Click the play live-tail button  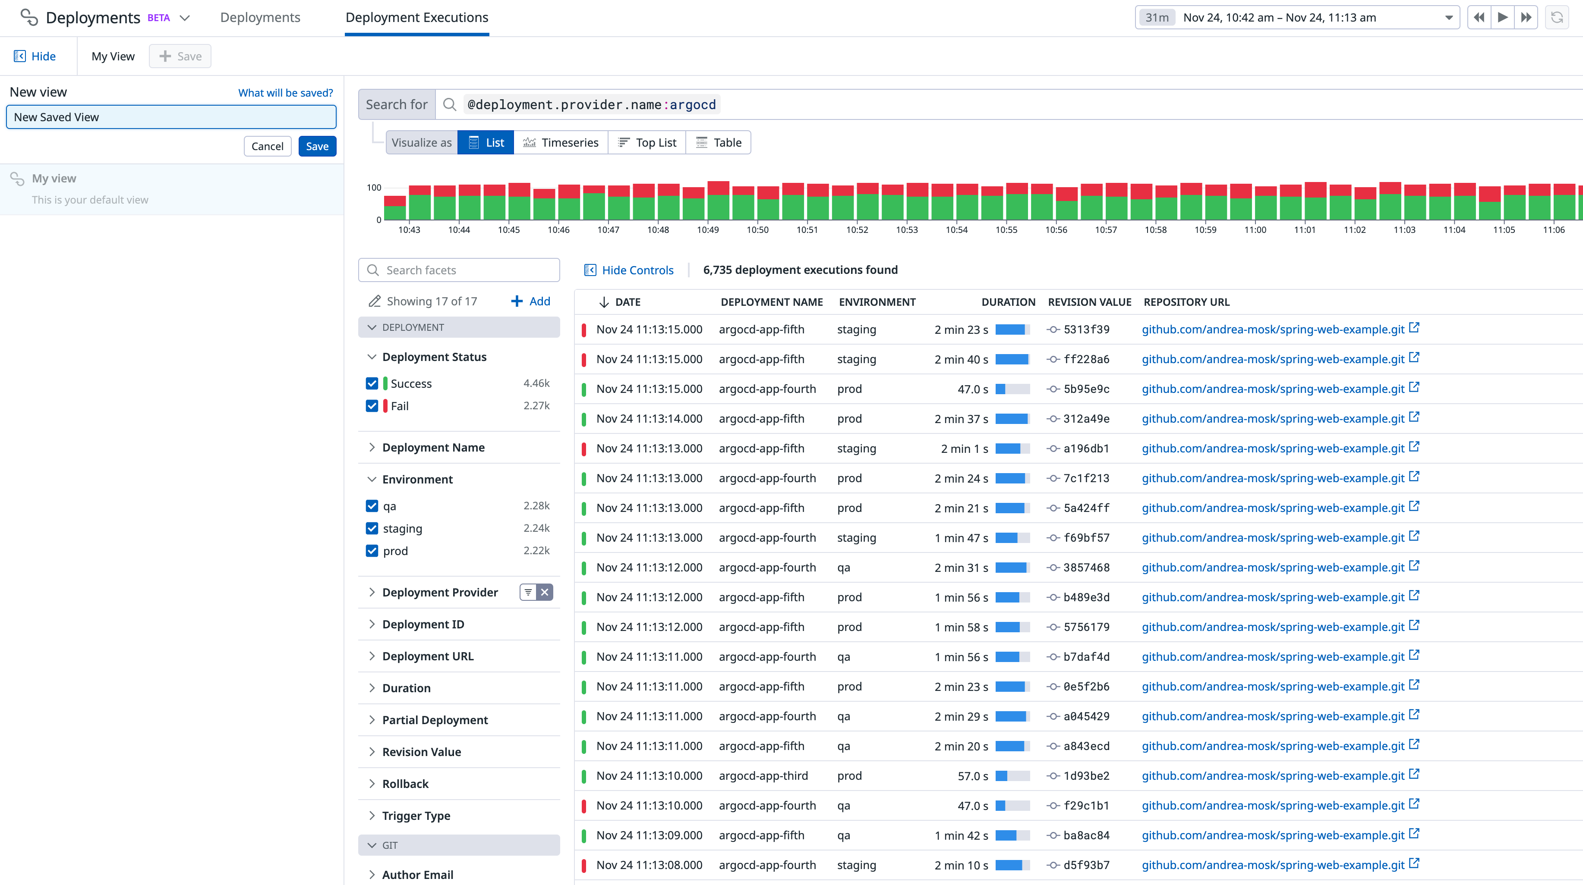[x=1502, y=17]
